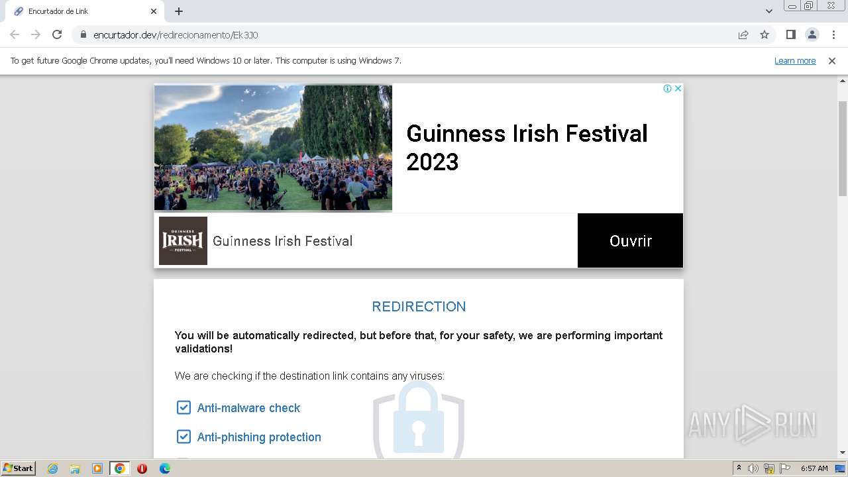
Task: Open Opera from the taskbar
Action: 142,468
